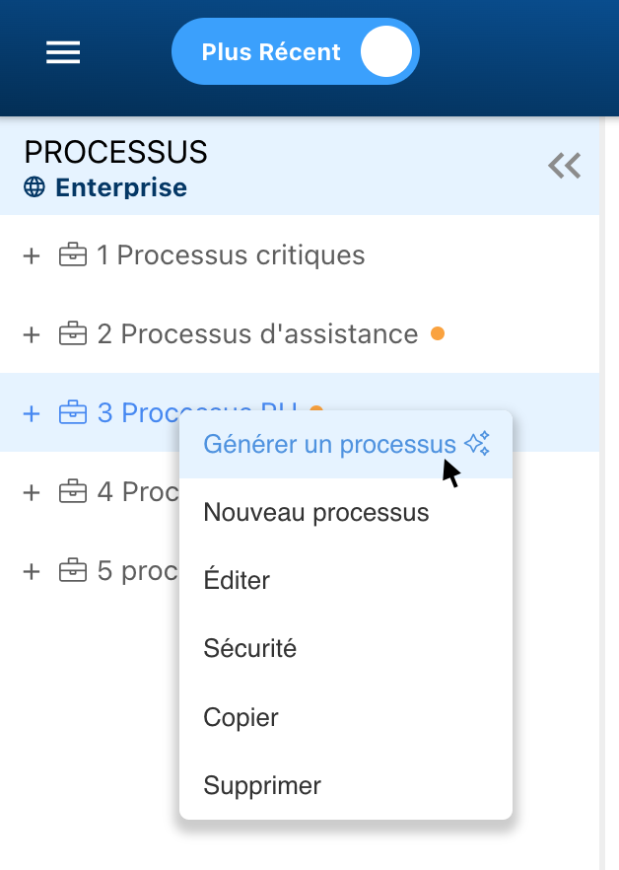This screenshot has height=870, width=619.
Task: Click the briefcase icon for Processus critiques
Action: pyautogui.click(x=73, y=255)
